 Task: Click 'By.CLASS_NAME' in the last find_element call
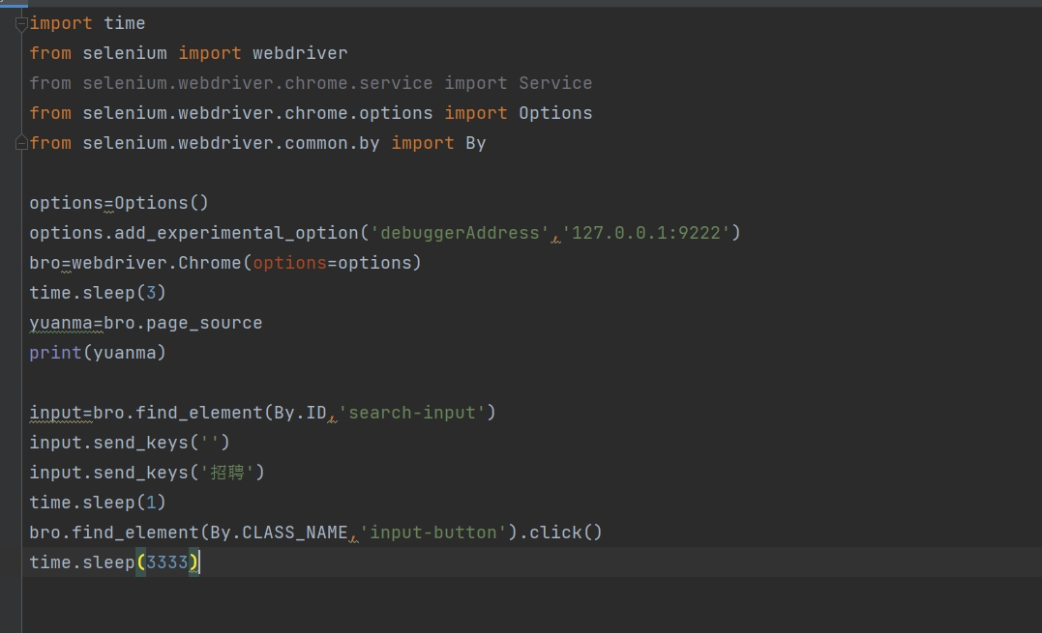(x=279, y=532)
